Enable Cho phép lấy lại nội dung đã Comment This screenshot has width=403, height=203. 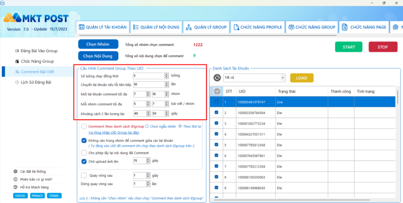(x=84, y=153)
